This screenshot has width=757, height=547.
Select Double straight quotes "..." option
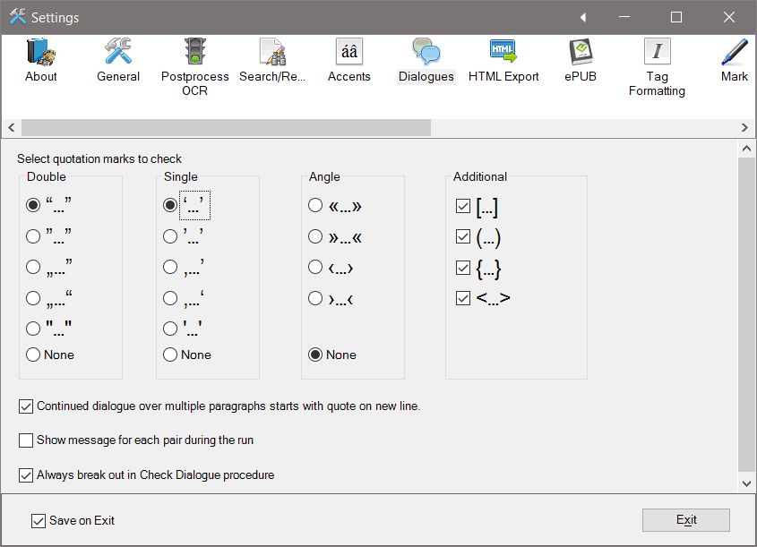tap(33, 329)
